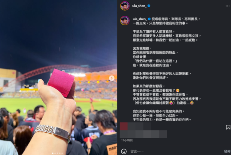
Task: Open ula_shen_ profile from header username
Action: tap(139, 6)
